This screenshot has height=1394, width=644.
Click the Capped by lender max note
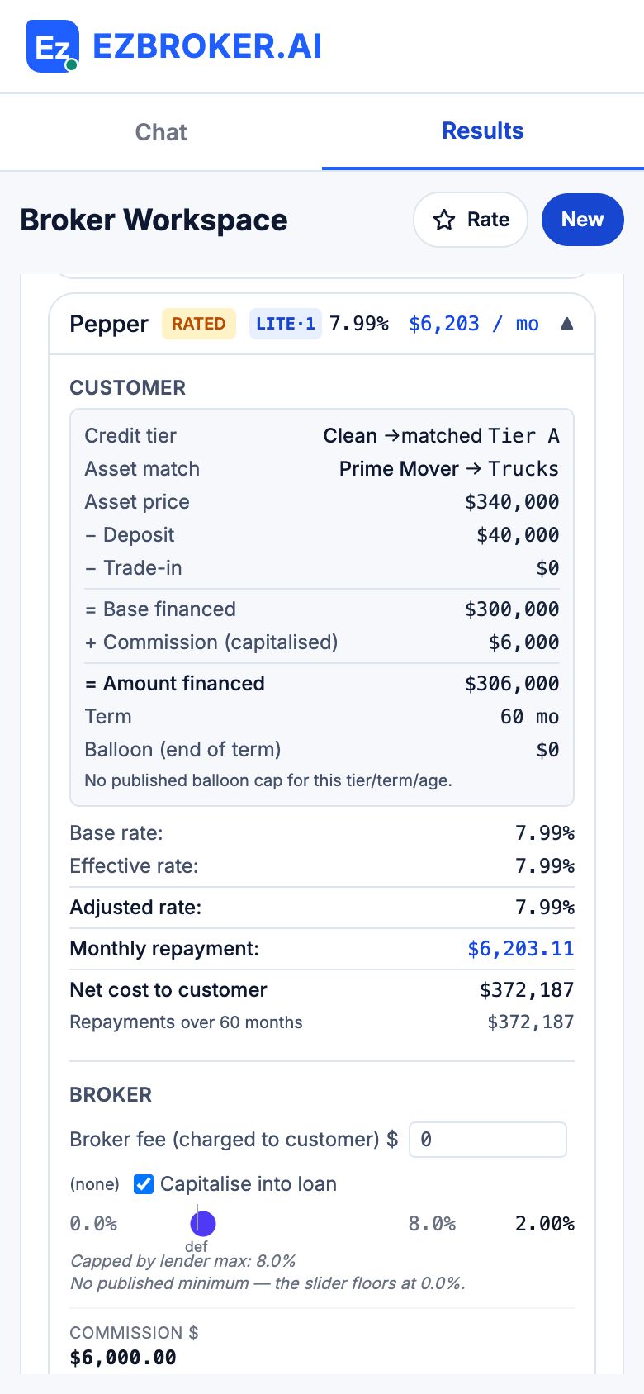(x=182, y=1261)
